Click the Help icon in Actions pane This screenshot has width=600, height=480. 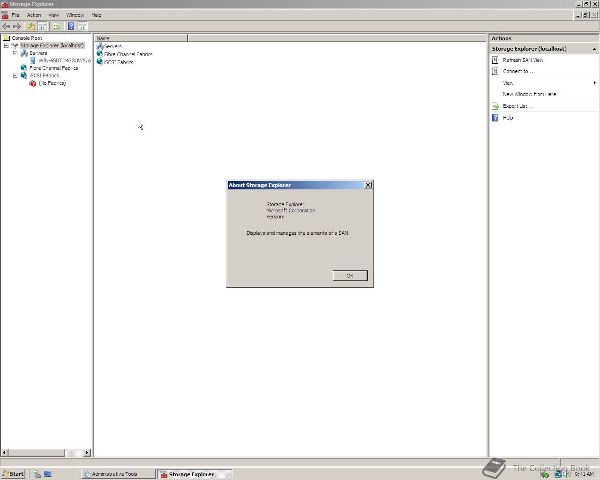(495, 118)
